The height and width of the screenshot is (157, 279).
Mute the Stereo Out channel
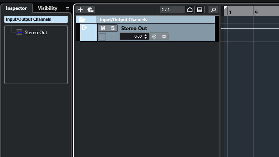[x=103, y=28]
